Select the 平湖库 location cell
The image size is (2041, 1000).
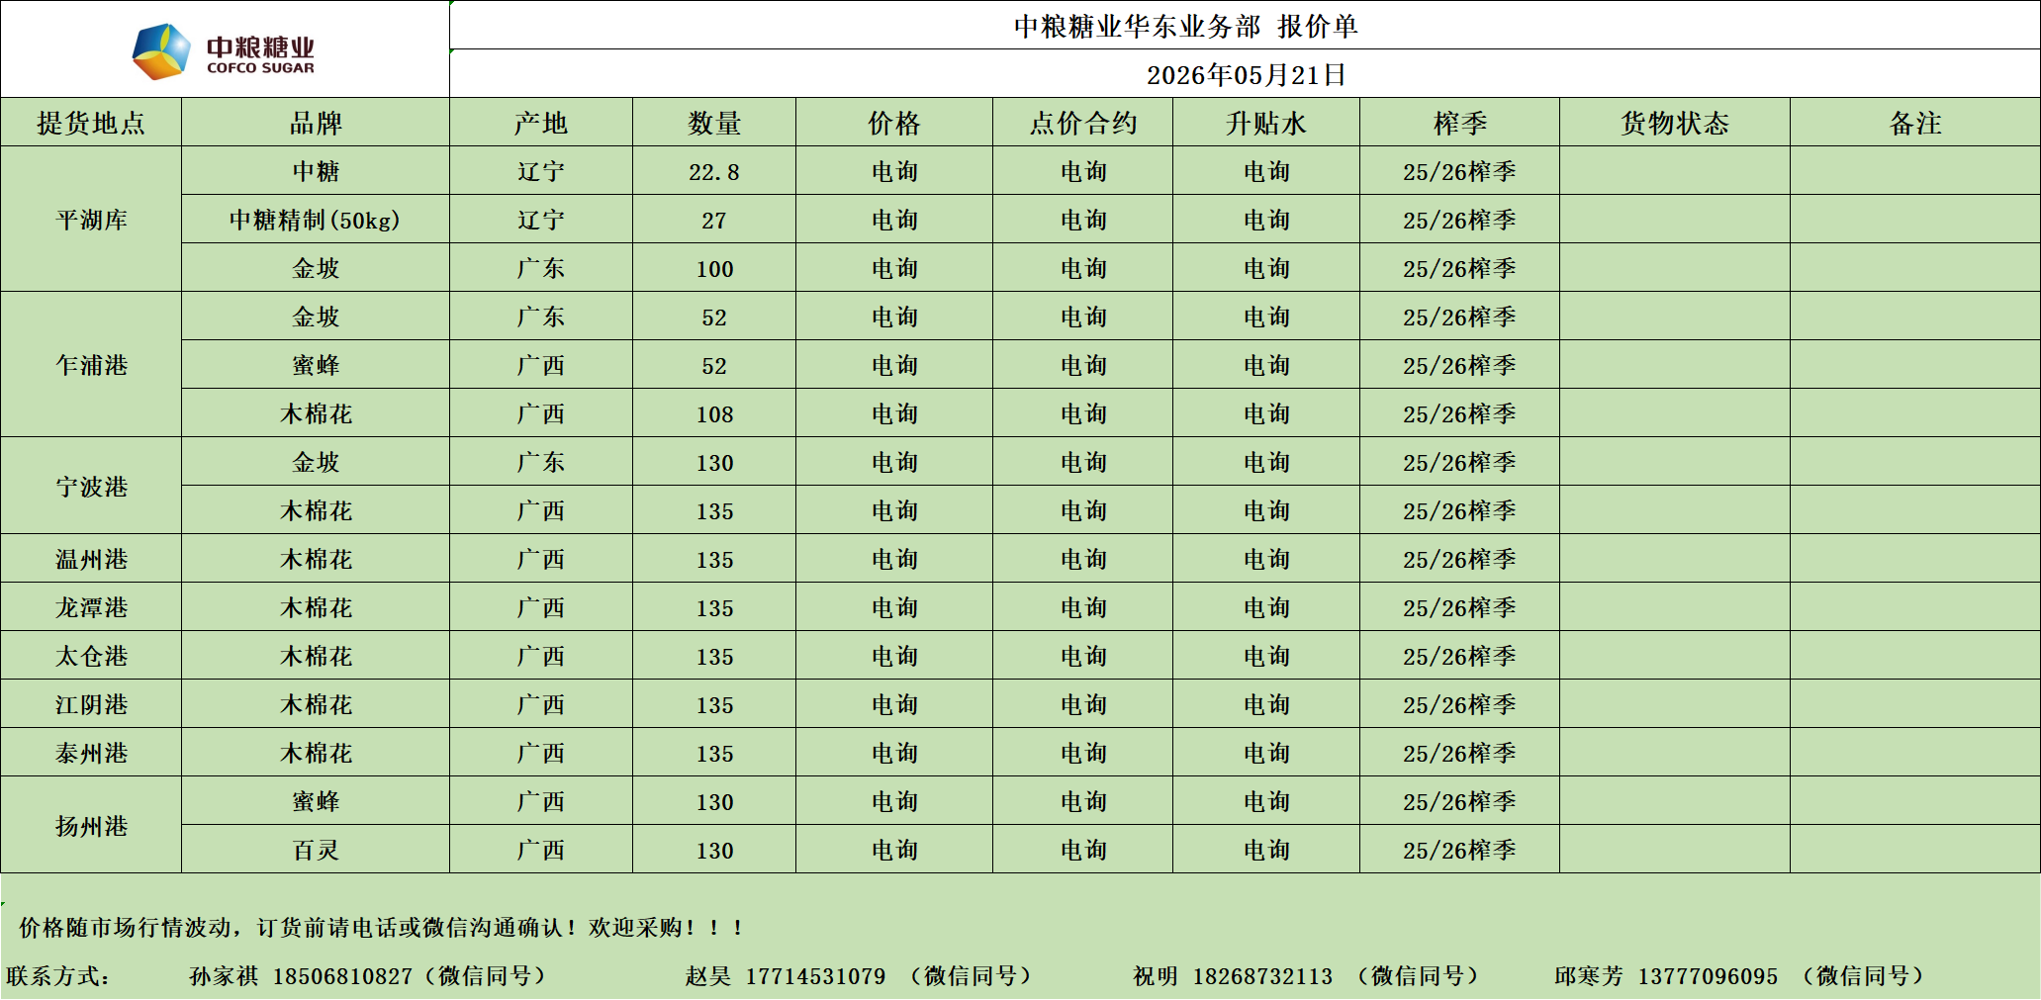91,220
